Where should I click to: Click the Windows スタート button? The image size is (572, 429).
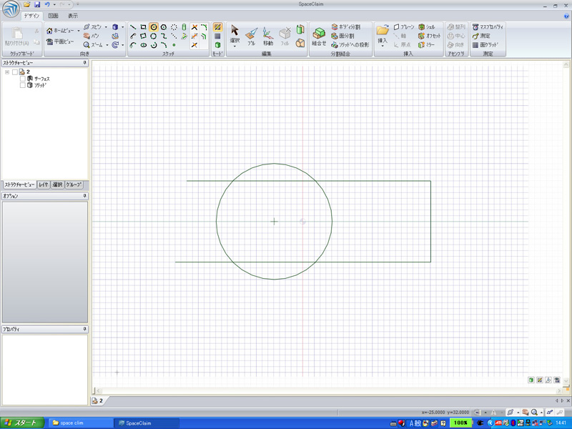(x=21, y=423)
